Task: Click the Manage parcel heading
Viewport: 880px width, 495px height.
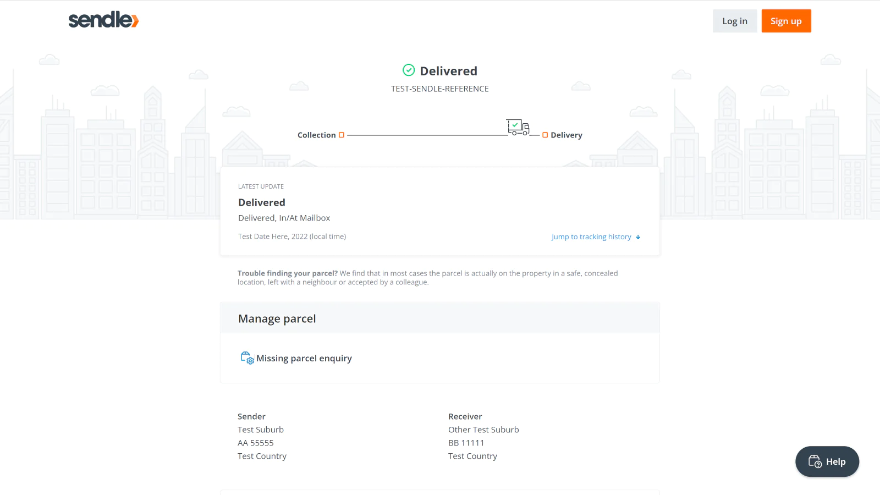Action: tap(277, 318)
